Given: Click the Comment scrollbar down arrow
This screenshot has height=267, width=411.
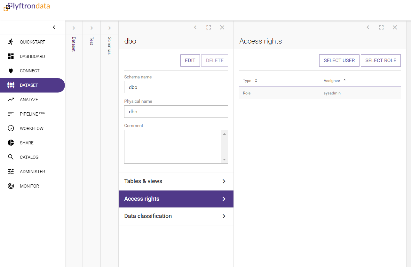Looking at the screenshot, I should pyautogui.click(x=224, y=159).
